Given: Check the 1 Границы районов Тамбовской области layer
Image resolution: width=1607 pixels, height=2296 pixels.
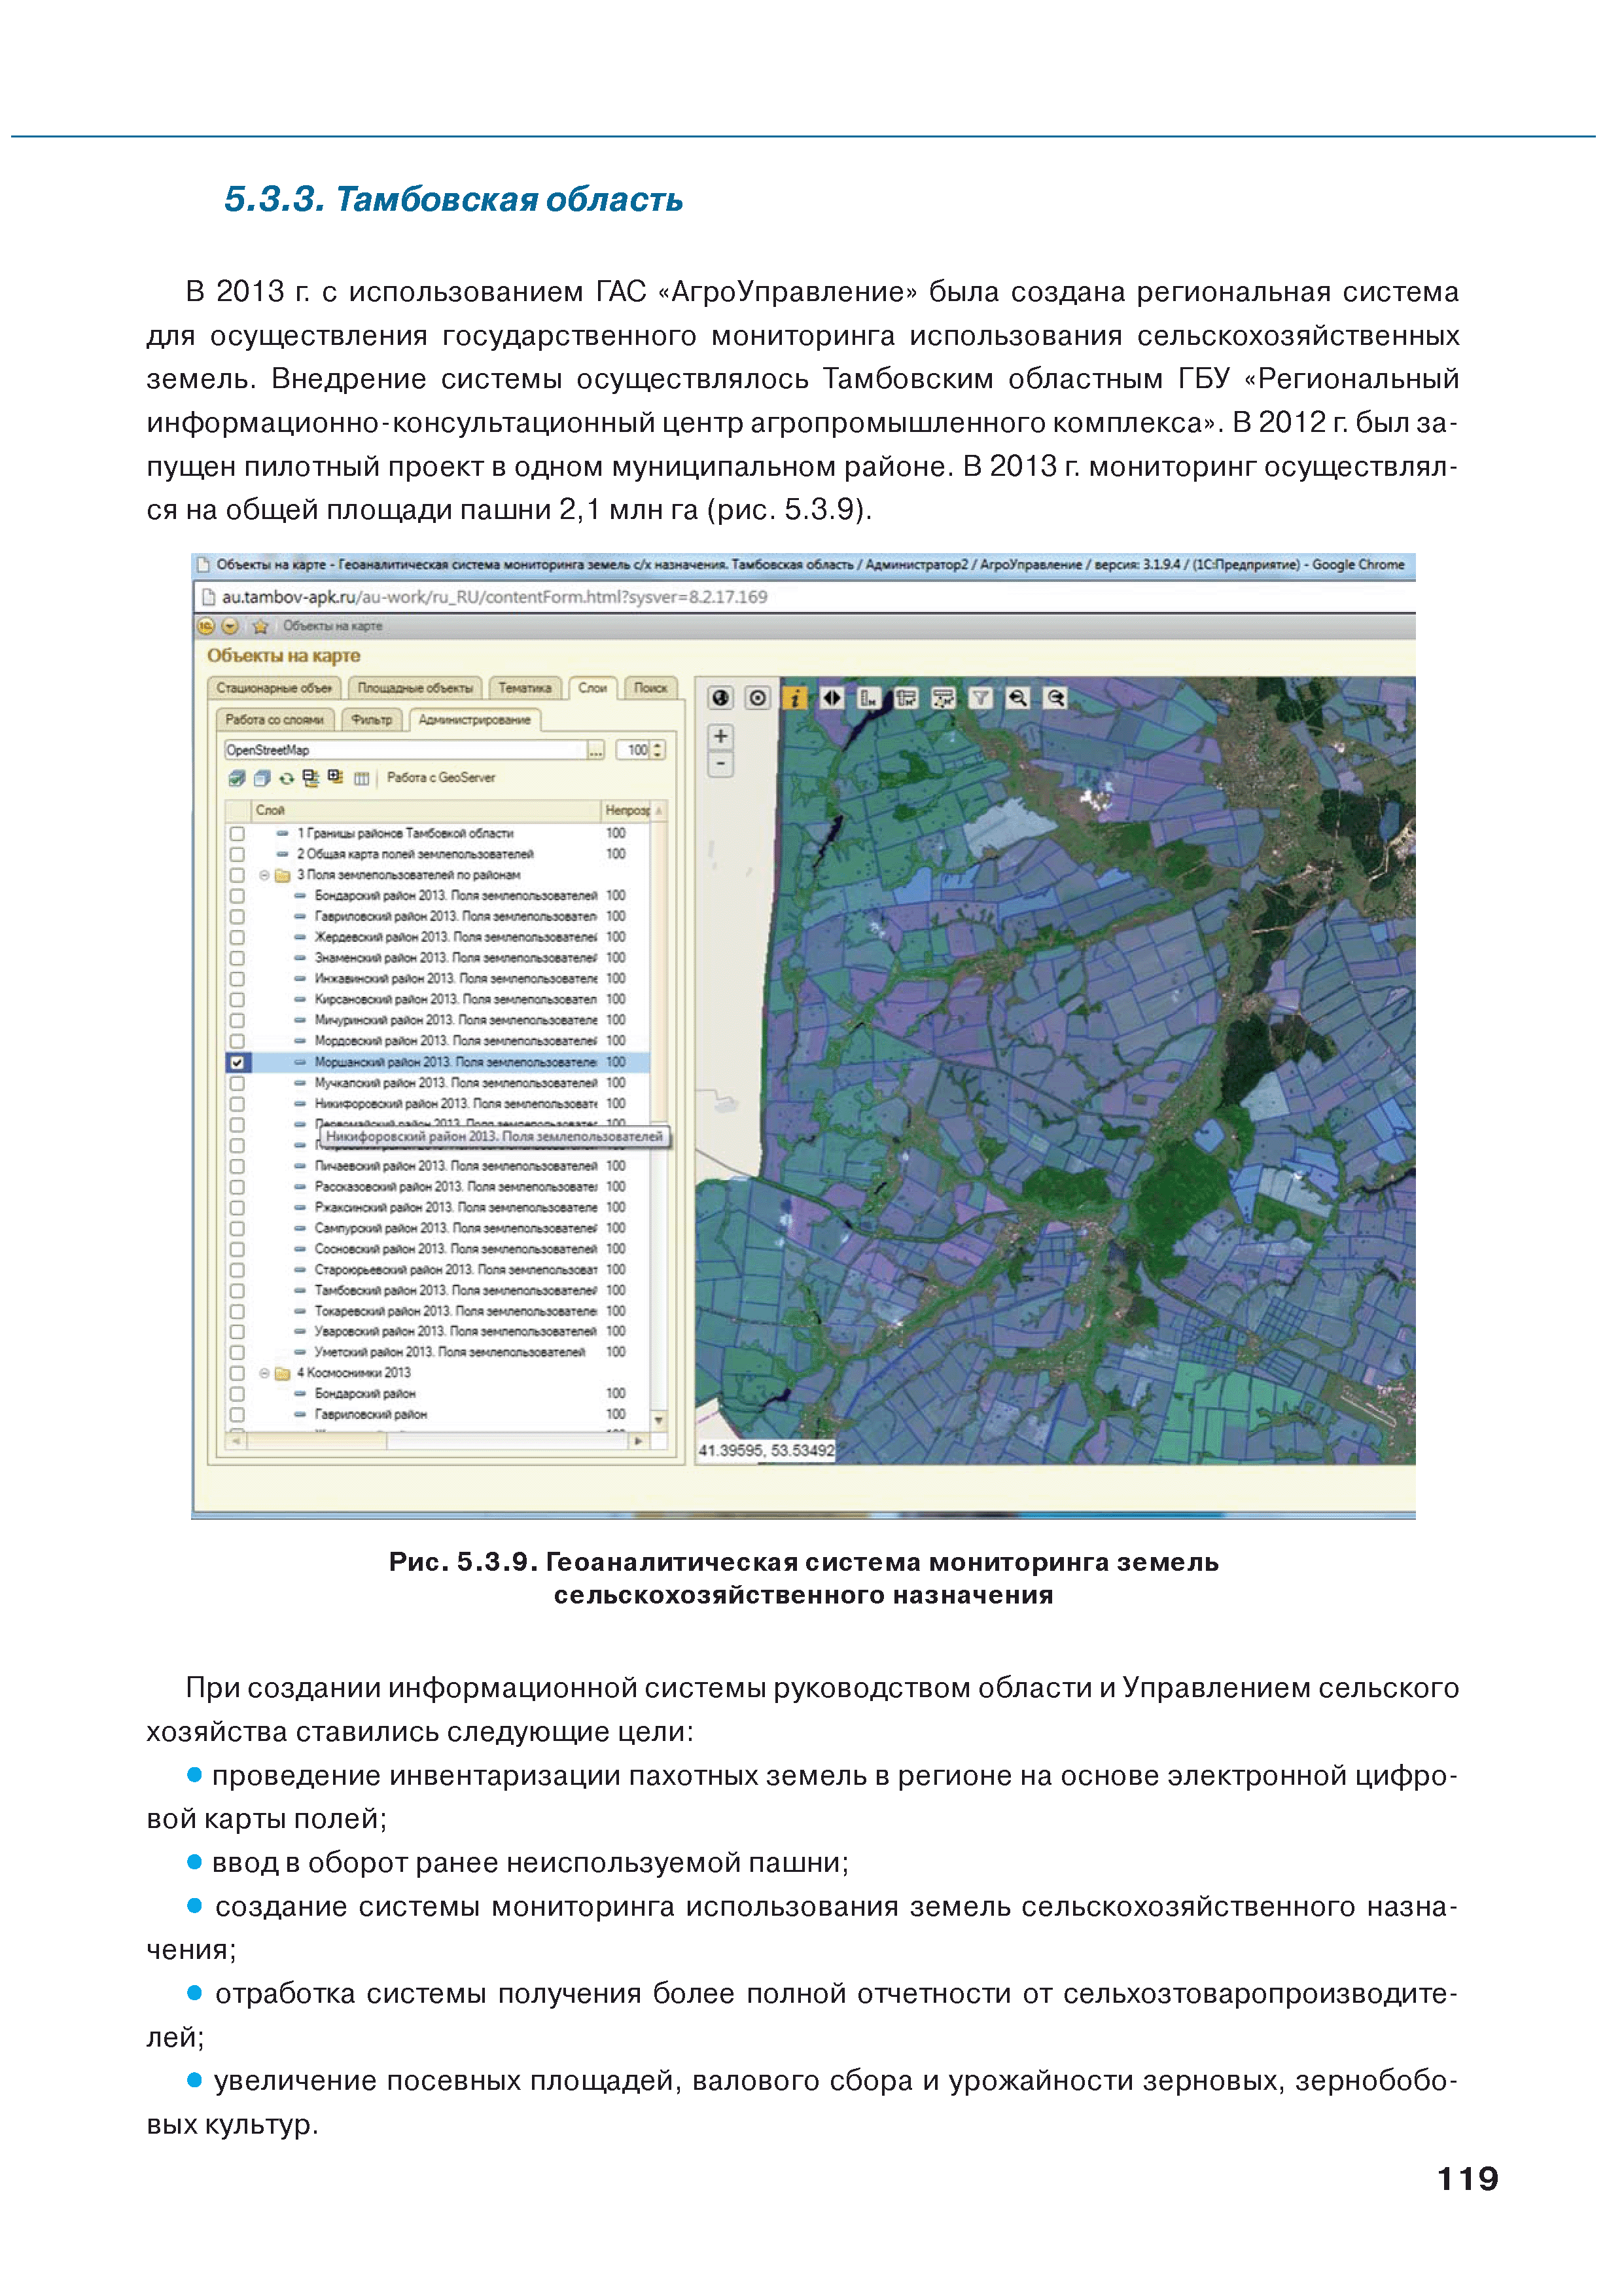Looking at the screenshot, I should pyautogui.click(x=237, y=833).
